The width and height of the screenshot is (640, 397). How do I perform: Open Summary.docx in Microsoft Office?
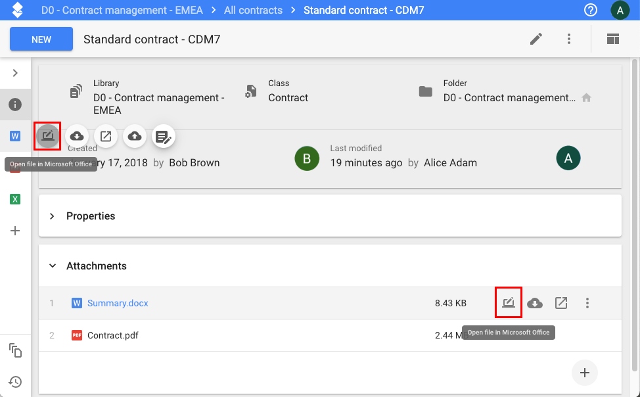pyautogui.click(x=508, y=302)
